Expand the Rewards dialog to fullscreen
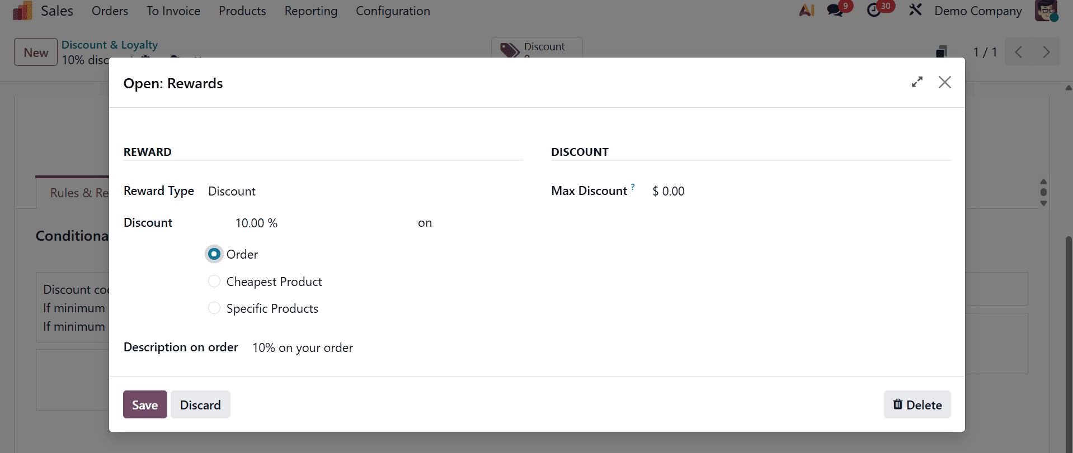 [x=917, y=82]
